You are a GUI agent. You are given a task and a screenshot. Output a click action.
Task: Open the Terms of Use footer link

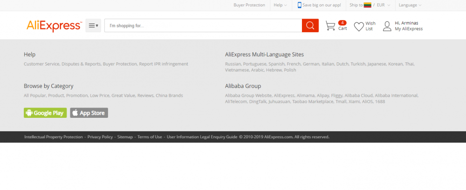pos(150,137)
